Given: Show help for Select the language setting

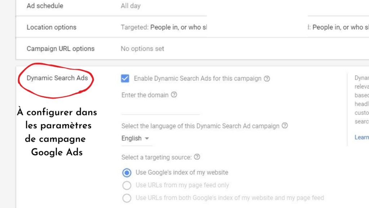Looking at the screenshot, I should (285, 126).
